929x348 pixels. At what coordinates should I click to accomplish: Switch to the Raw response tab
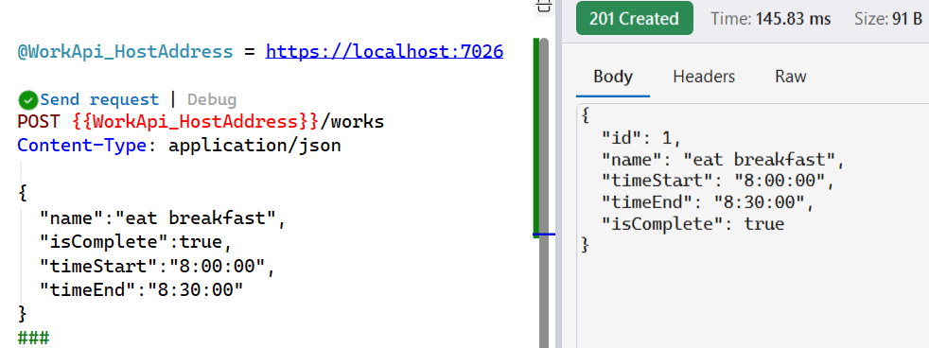point(790,77)
